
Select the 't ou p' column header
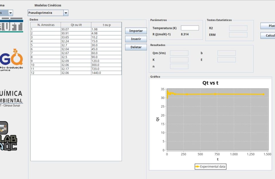pos(106,25)
